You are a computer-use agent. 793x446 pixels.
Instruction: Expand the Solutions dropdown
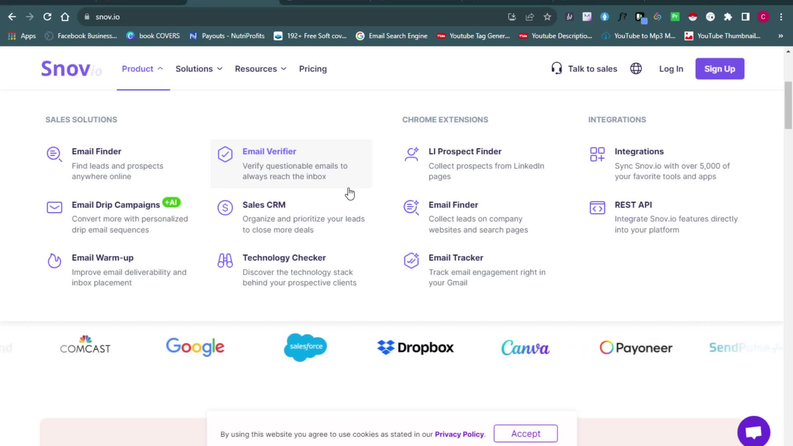pos(199,69)
